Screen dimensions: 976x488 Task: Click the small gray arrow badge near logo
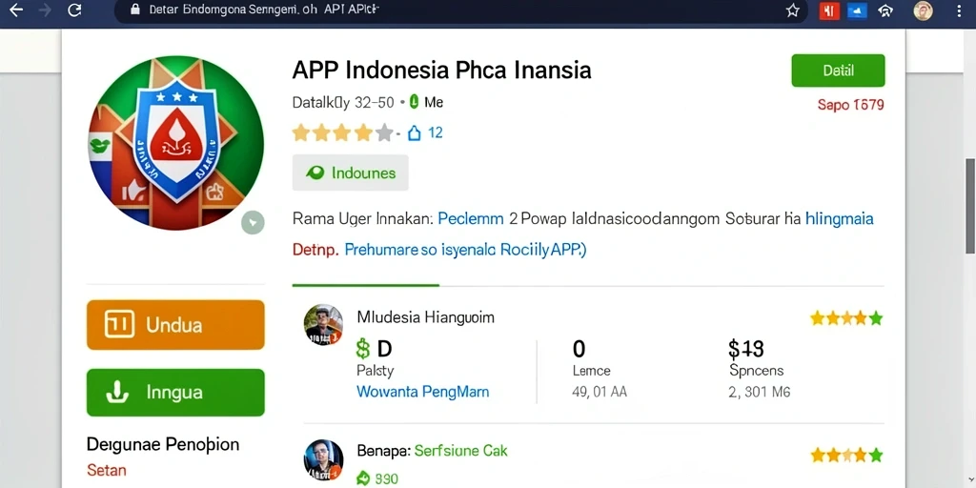253,222
